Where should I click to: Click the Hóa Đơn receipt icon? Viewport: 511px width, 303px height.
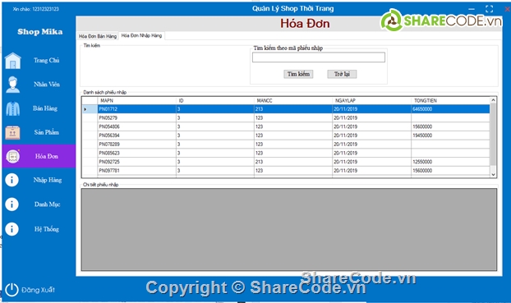(x=13, y=156)
